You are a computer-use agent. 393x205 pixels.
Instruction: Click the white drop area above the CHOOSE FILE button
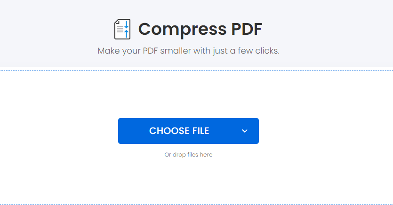[x=188, y=95]
